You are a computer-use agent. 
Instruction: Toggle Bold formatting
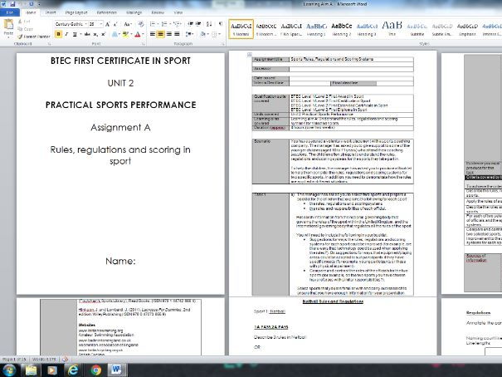coord(58,34)
